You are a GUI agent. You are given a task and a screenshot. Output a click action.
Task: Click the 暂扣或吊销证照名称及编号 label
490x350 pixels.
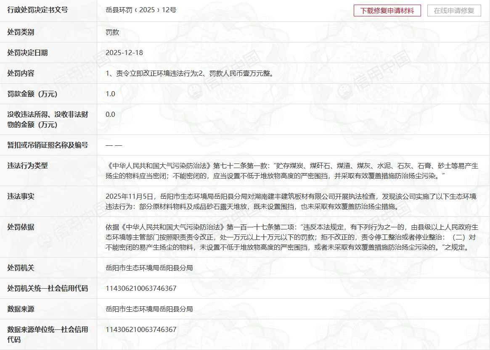[x=48, y=145]
